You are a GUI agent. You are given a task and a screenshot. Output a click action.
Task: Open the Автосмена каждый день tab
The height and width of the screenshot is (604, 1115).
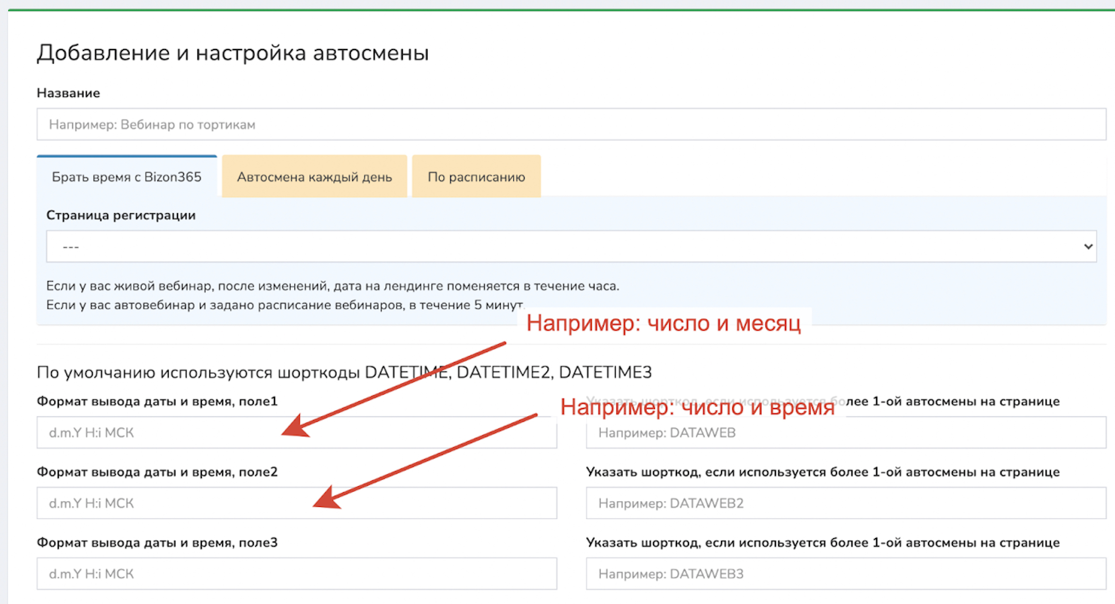(x=314, y=177)
